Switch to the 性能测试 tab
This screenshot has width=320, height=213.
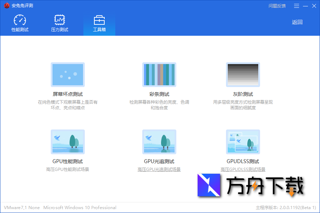(x=20, y=22)
